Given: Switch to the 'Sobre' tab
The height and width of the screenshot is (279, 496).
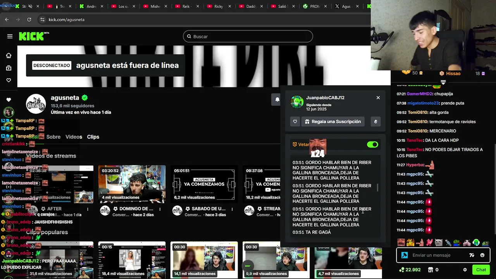Looking at the screenshot, I should pos(53,137).
